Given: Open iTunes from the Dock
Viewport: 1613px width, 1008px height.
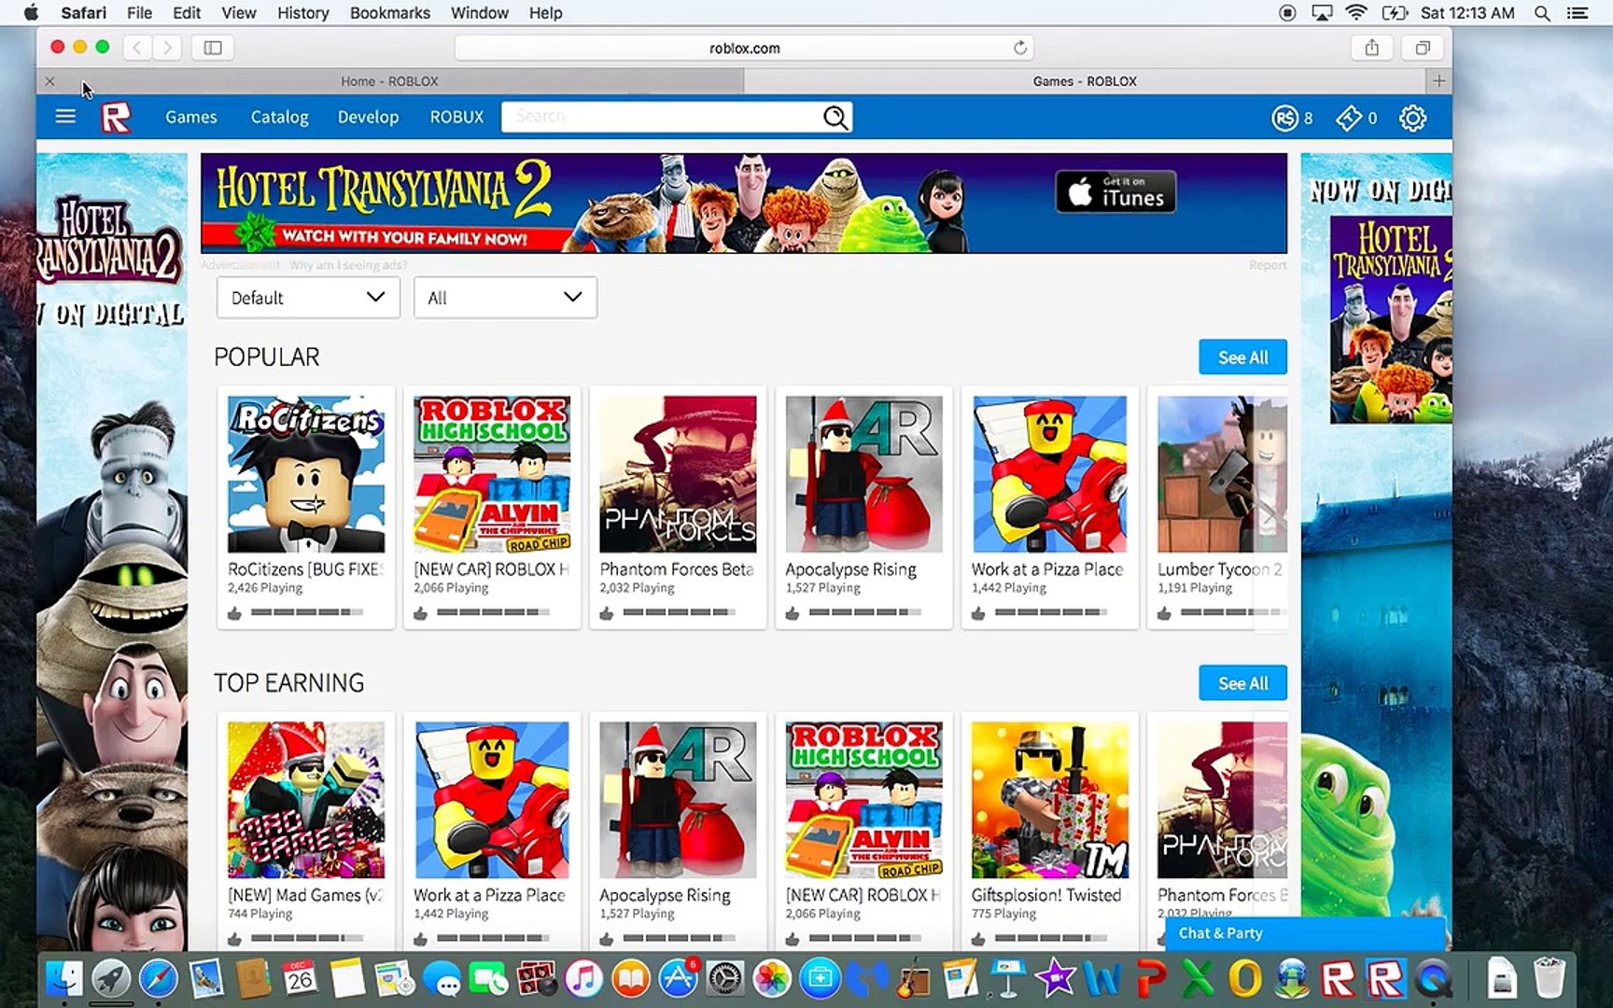Looking at the screenshot, I should 583,979.
